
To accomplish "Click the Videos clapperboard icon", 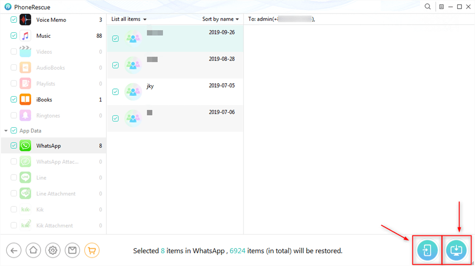I will pos(26,52).
